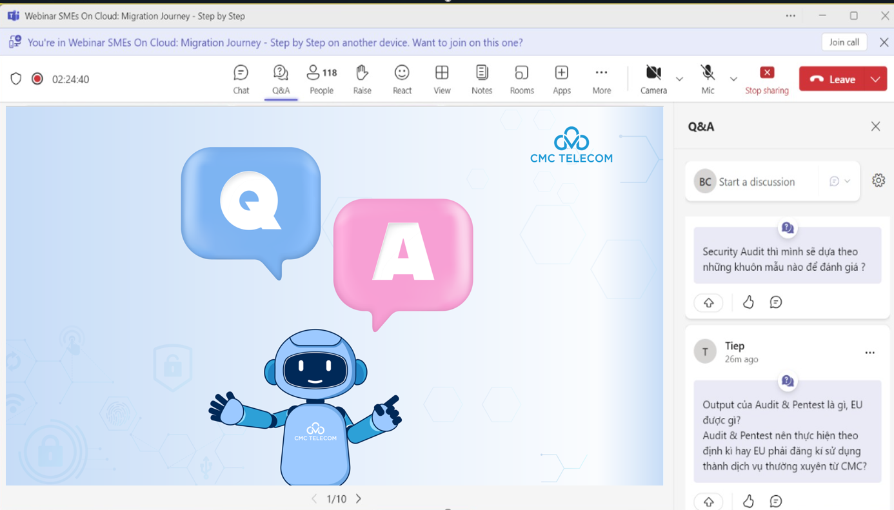Open the Apps menu
The image size is (894, 510).
point(561,79)
